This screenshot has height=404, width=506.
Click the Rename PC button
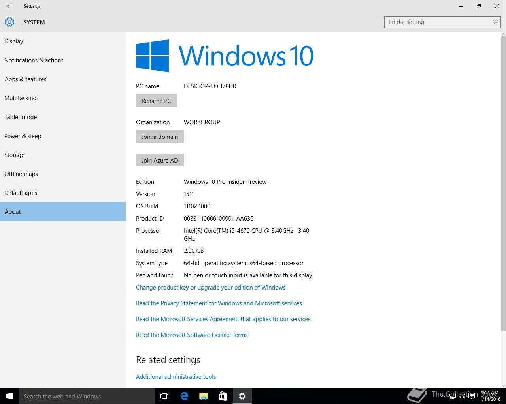(157, 101)
